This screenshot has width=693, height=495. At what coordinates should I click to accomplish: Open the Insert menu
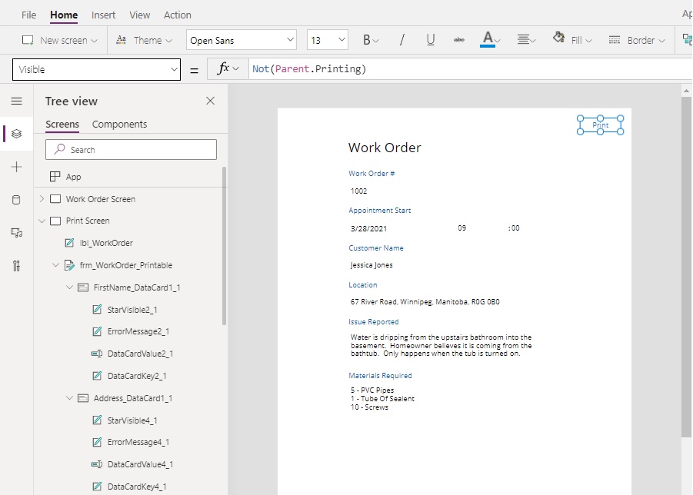click(x=103, y=15)
